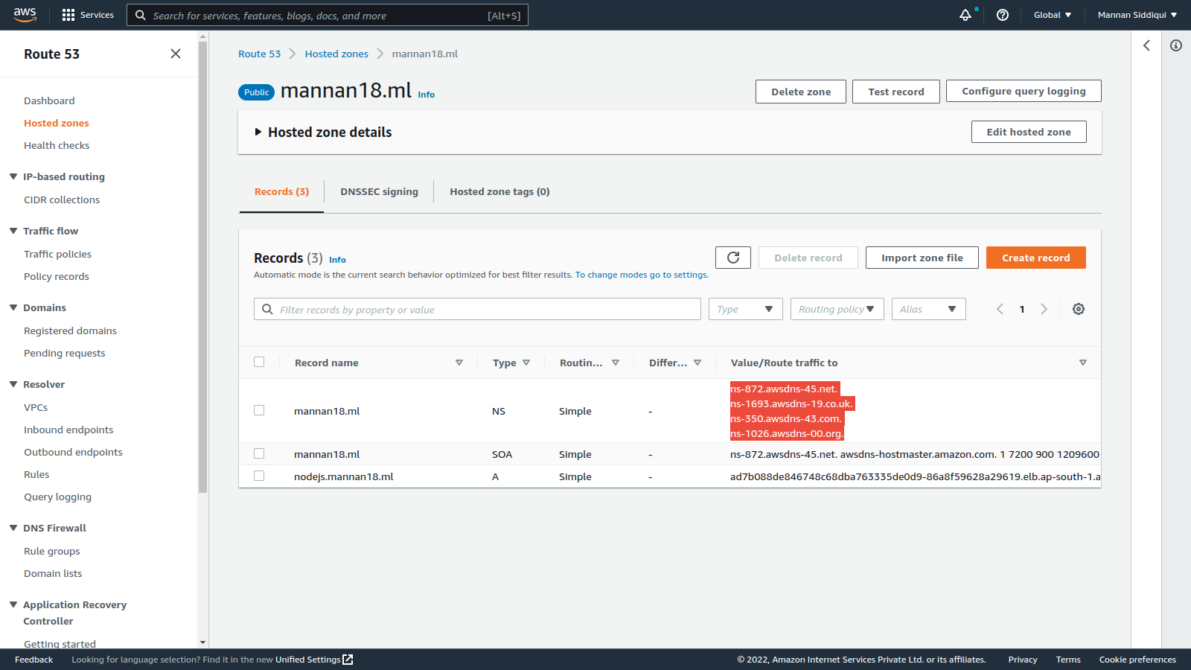Image resolution: width=1191 pixels, height=670 pixels.
Task: Refresh the records list
Action: click(x=732, y=257)
